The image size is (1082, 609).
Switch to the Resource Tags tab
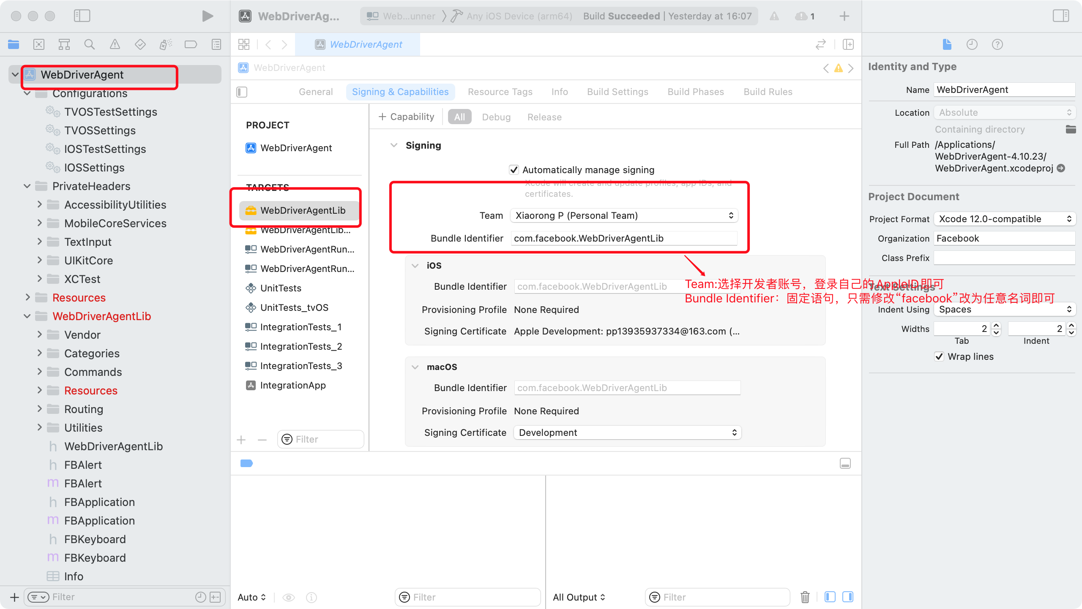pyautogui.click(x=500, y=92)
